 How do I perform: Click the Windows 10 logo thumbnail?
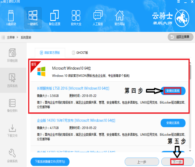[x=41, y=71]
